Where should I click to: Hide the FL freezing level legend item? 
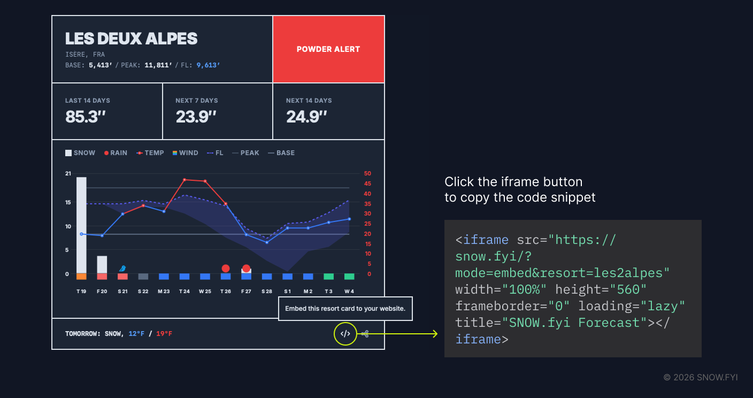tap(215, 153)
